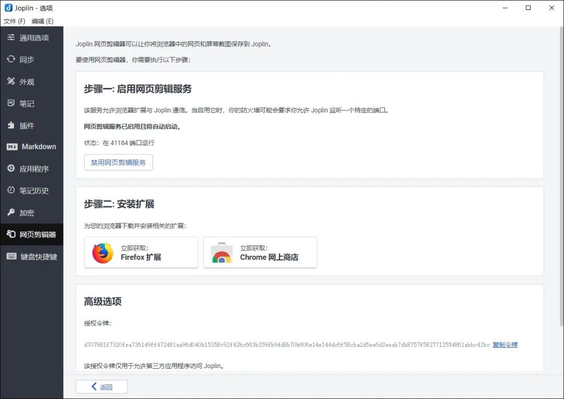Click the keyboard icon beside 键盘快捷键
This screenshot has height=399, width=564.
click(x=11, y=257)
